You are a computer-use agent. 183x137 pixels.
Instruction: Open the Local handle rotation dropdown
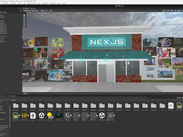tap(35, 11)
